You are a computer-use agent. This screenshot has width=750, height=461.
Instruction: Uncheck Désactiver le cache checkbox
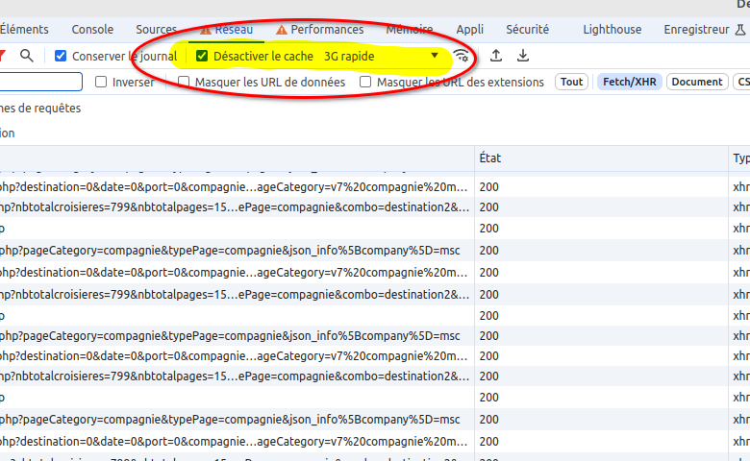[x=202, y=57]
